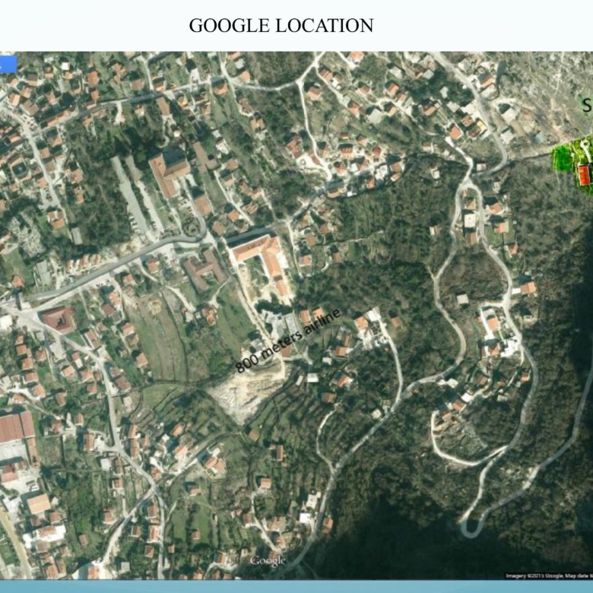The height and width of the screenshot is (593, 593).
Task: Click the blue footer bar below the map
Action: tap(296, 587)
